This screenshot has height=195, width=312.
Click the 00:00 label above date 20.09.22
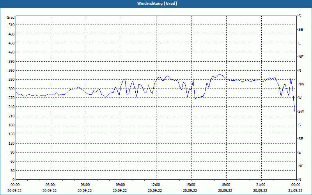pyautogui.click(x=14, y=185)
